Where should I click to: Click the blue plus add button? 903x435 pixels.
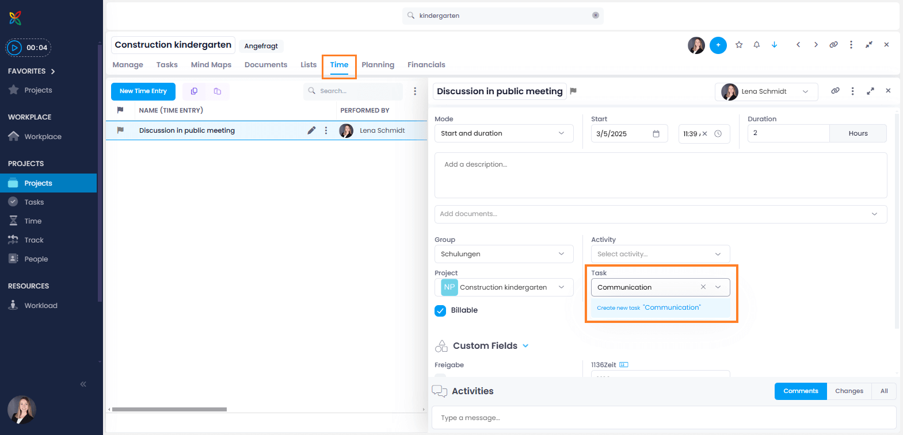(x=718, y=45)
